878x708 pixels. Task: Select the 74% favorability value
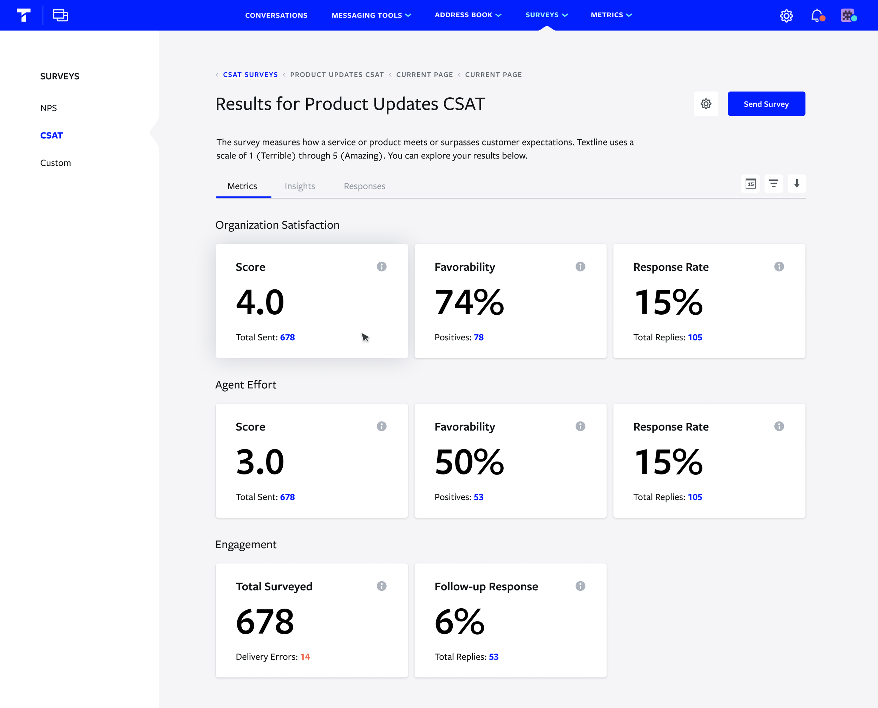point(470,302)
